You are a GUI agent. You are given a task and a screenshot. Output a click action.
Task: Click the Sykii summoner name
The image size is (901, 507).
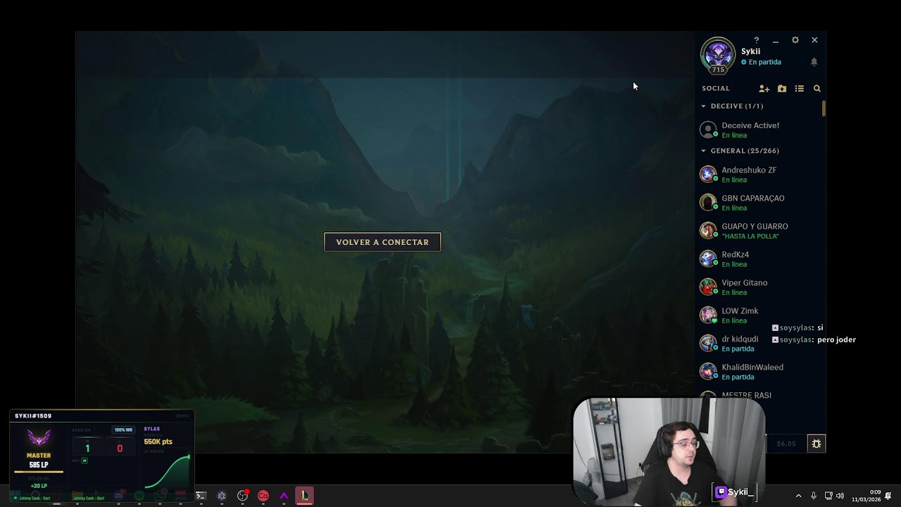[x=750, y=51]
